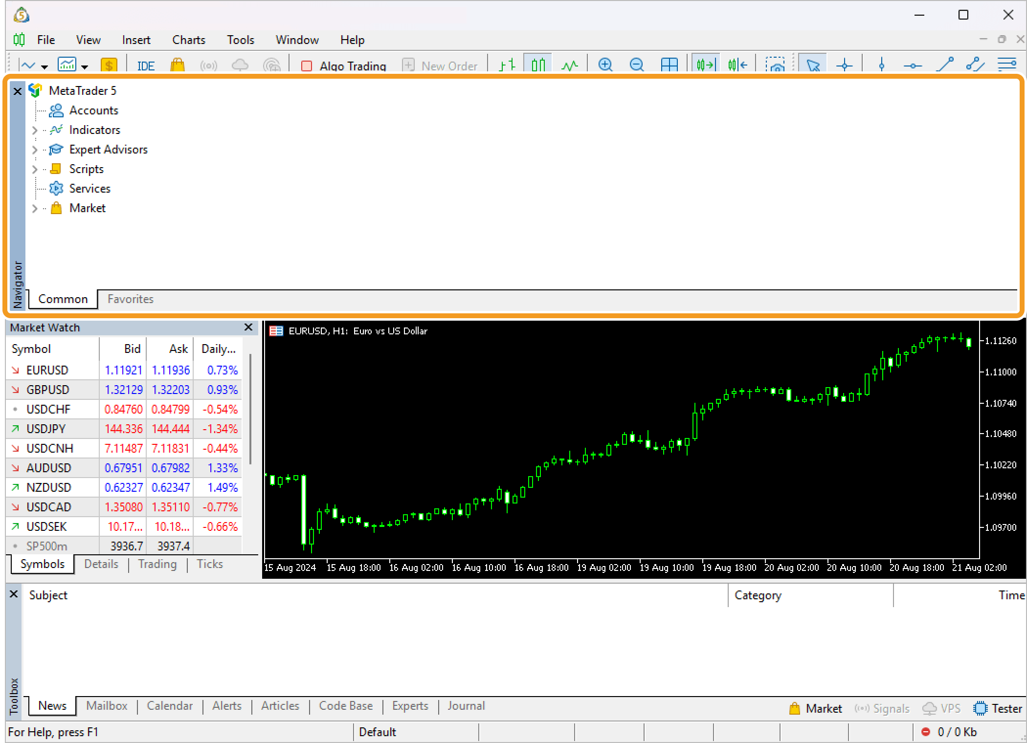Viewport: 1027px width, 743px height.
Task: Expand the Expert Advisors tree node
Action: click(x=35, y=150)
